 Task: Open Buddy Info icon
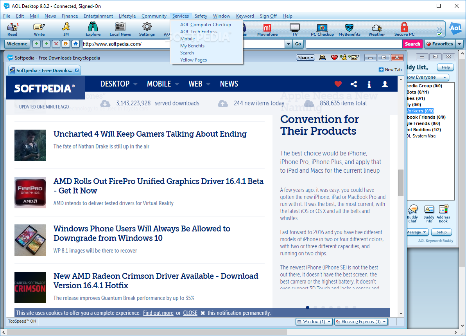429,214
